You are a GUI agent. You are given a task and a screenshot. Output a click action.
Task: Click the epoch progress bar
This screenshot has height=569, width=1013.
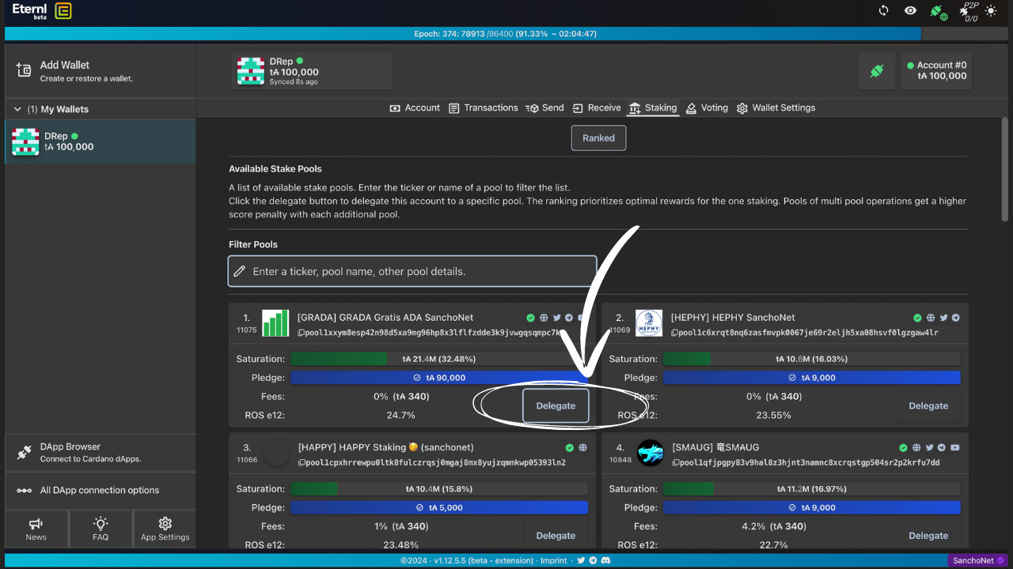pos(506,34)
